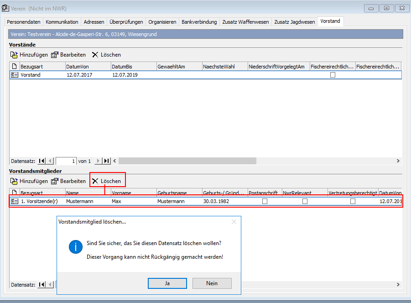Cancel deletion with the Nein button
411x303 pixels.
point(212,283)
